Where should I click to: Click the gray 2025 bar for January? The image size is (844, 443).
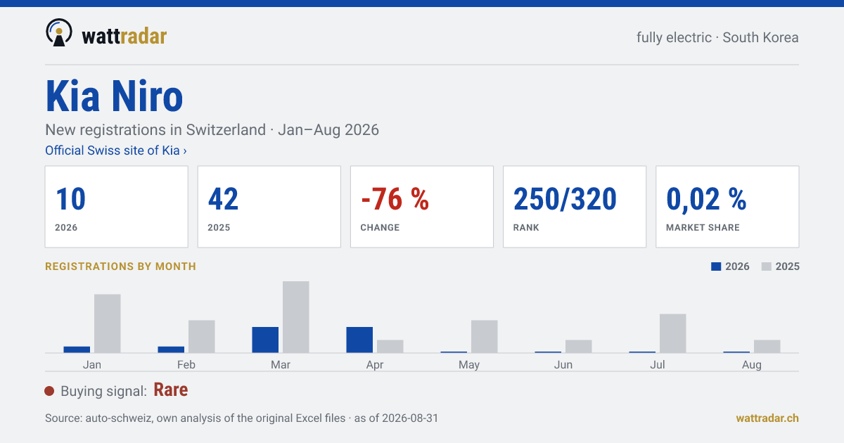[108, 323]
